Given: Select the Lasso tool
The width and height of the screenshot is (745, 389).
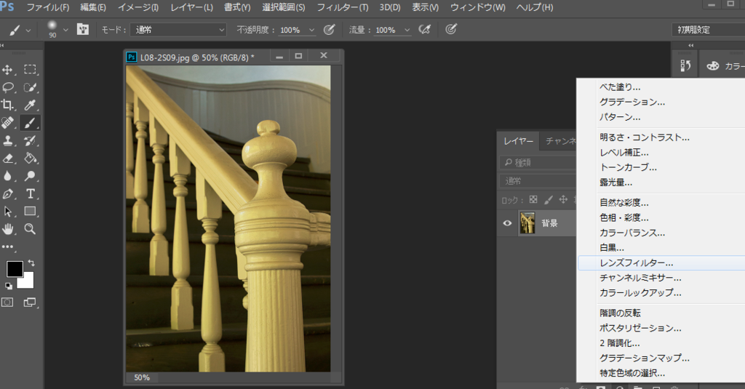Looking at the screenshot, I should [x=7, y=87].
